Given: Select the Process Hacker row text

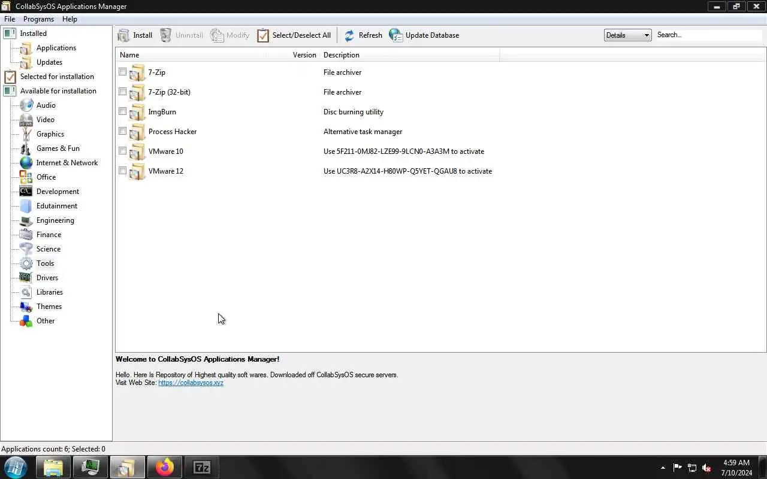Looking at the screenshot, I should (x=173, y=132).
